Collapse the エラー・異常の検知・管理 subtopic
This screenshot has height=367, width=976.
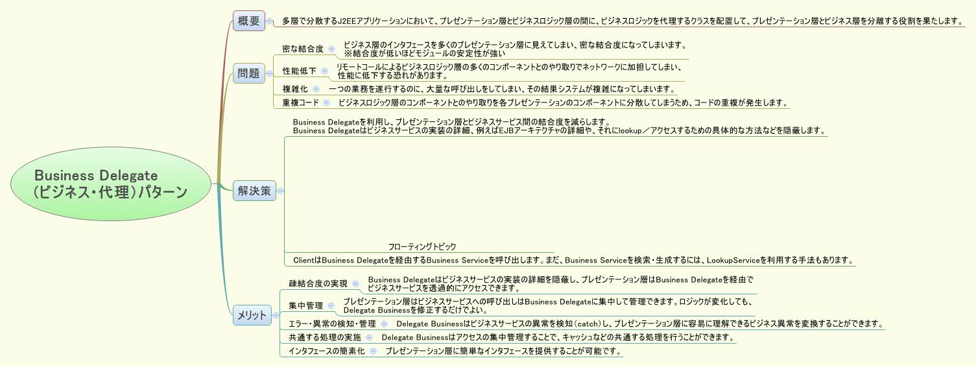coord(384,323)
